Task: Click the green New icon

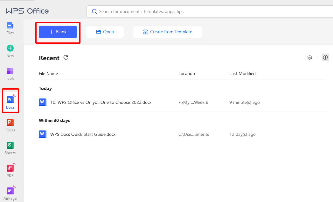Action: pos(10,51)
